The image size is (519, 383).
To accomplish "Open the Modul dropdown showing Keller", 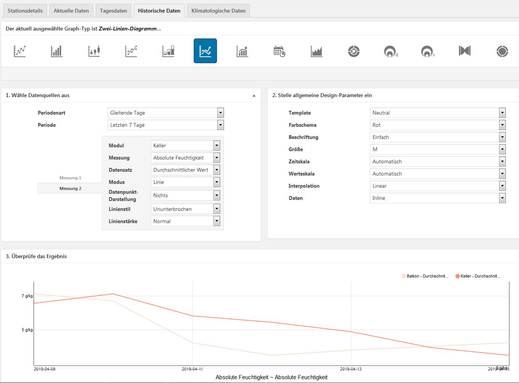I will coord(185,145).
